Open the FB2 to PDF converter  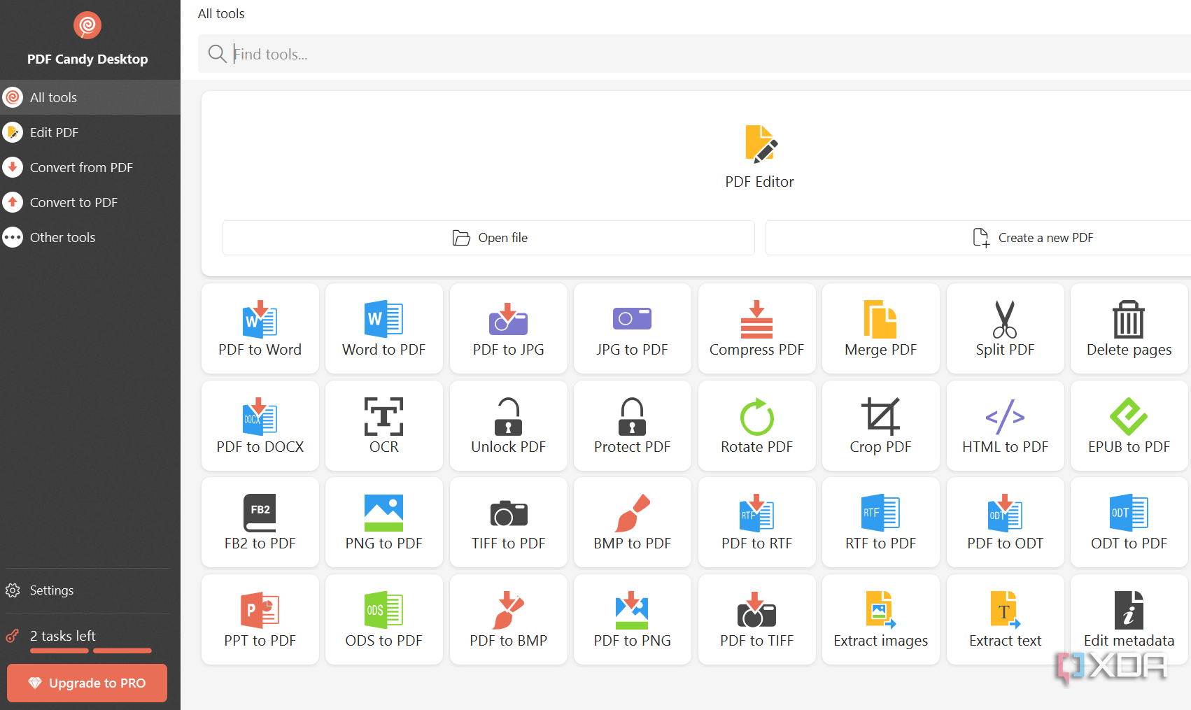[260, 522]
